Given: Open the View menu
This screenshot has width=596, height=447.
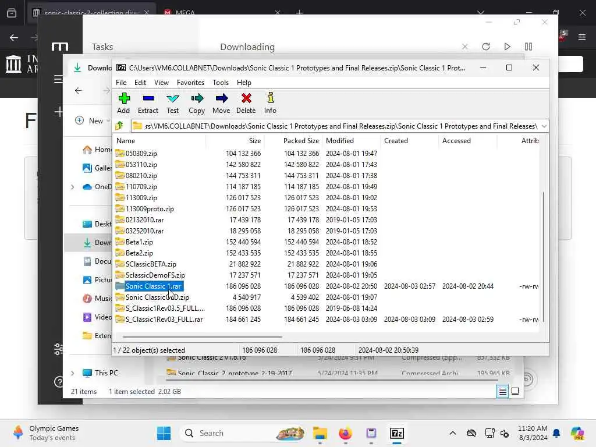Looking at the screenshot, I should tap(162, 83).
